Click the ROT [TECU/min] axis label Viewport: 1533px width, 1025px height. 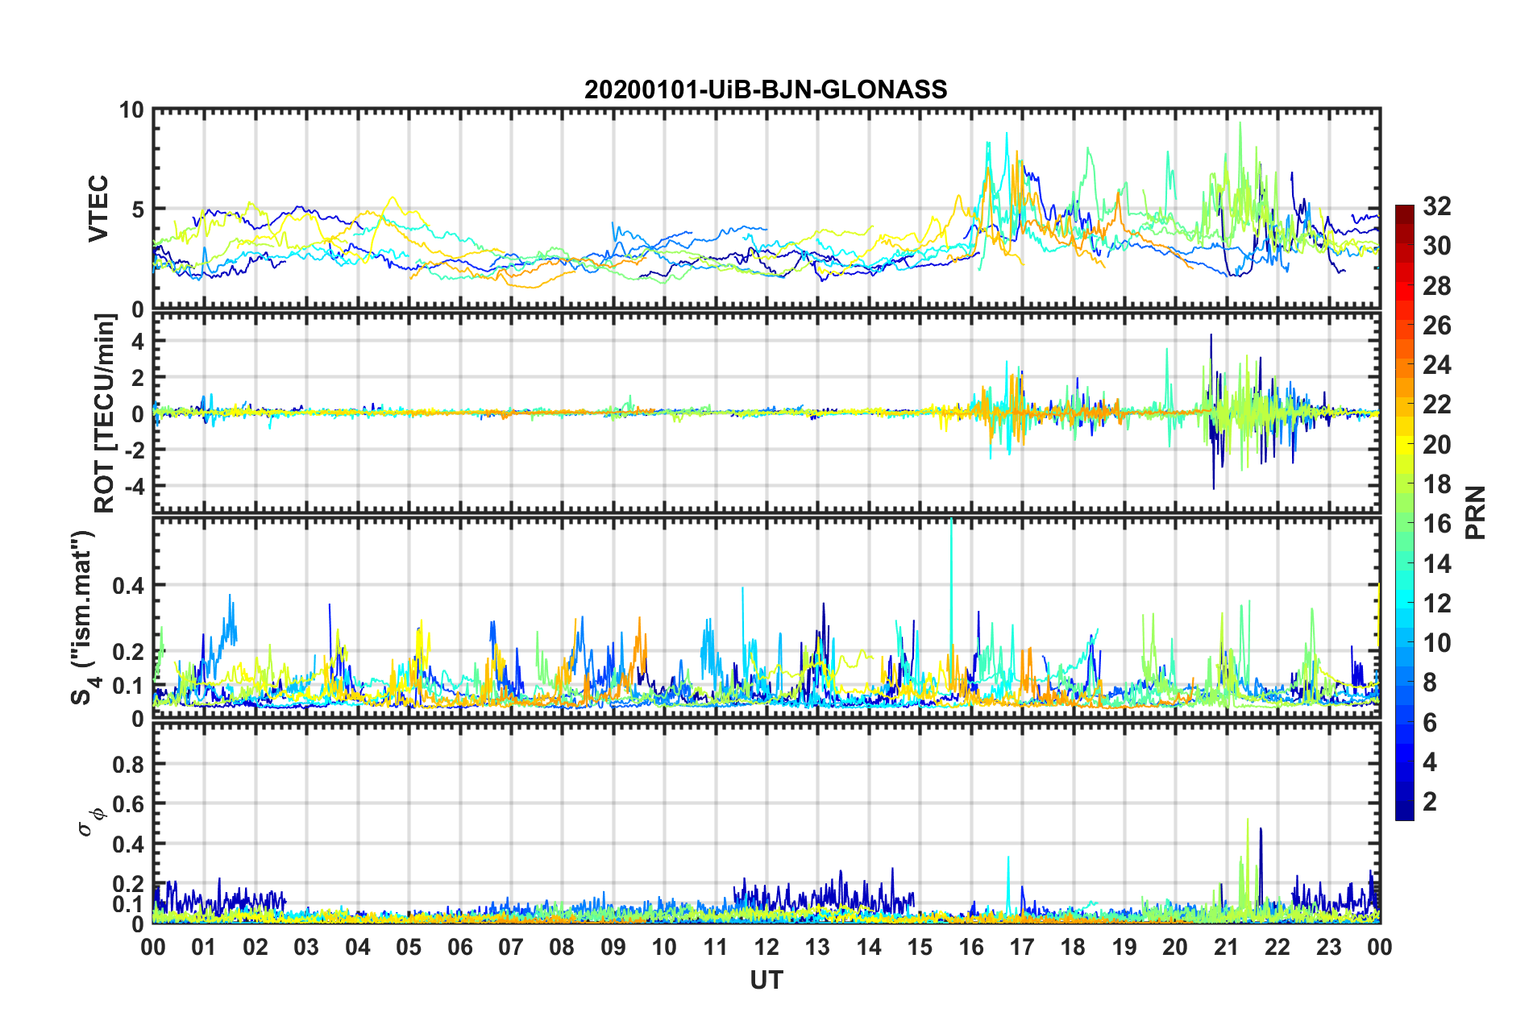[x=104, y=413]
